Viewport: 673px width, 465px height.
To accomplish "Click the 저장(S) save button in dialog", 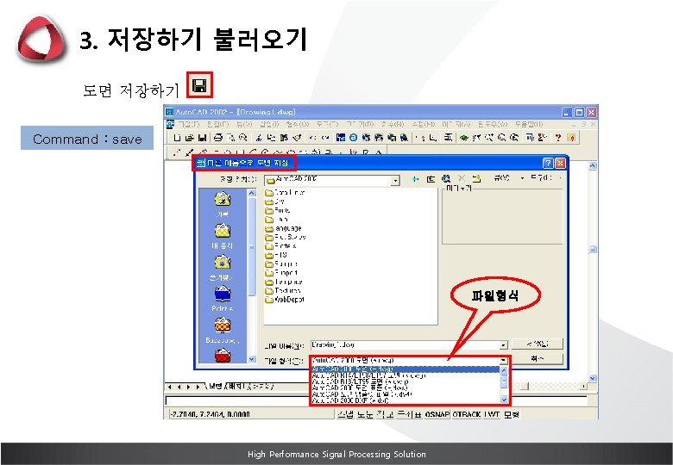I will (538, 344).
